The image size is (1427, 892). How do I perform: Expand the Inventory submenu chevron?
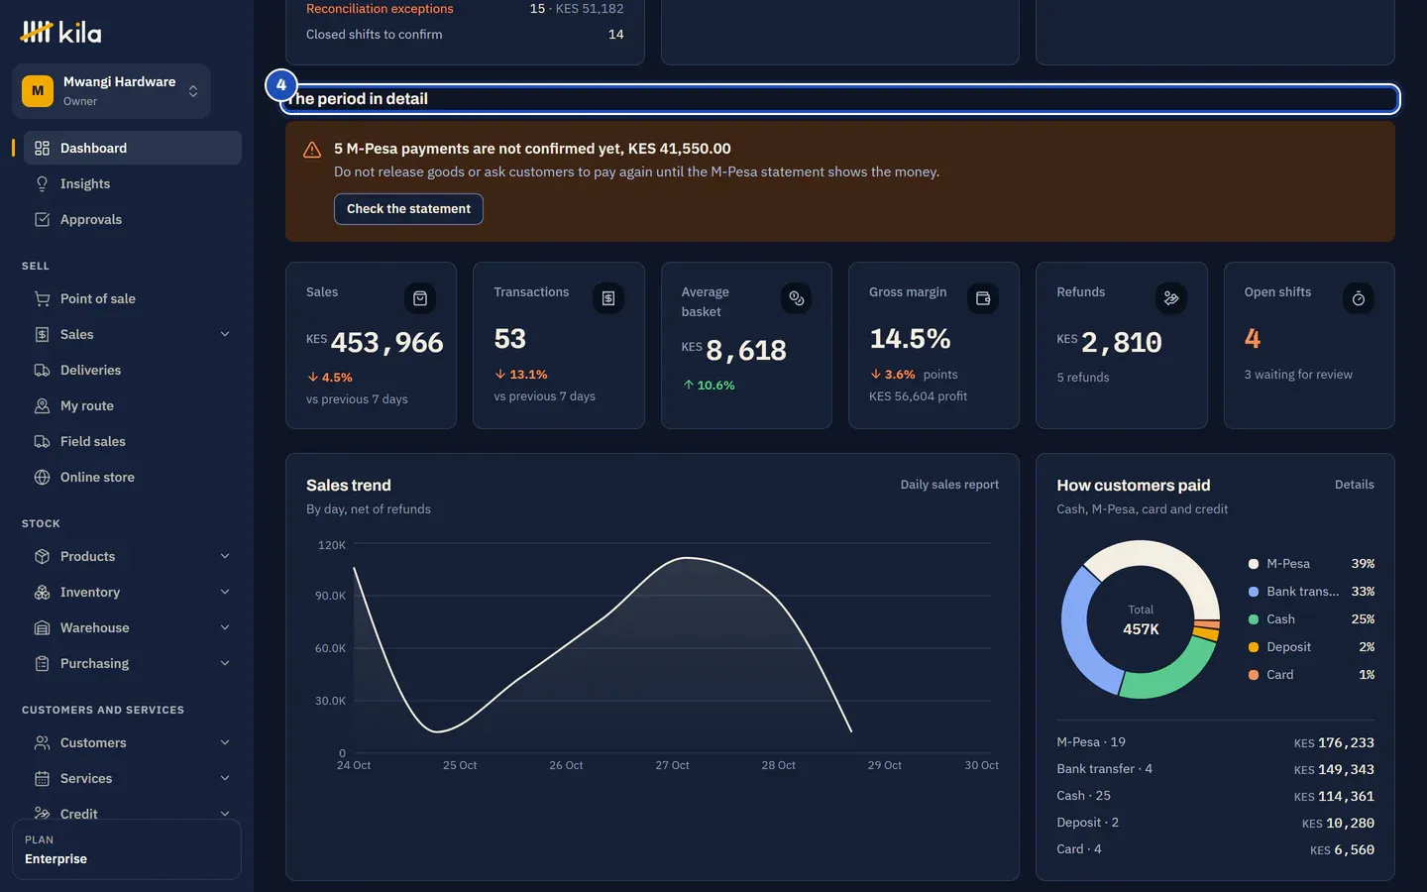tap(225, 592)
